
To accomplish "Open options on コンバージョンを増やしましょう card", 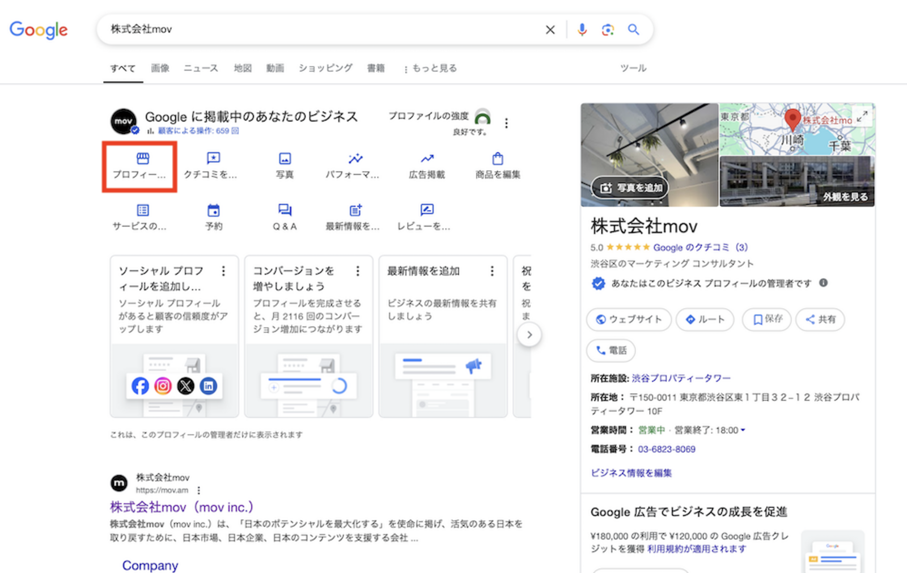I will [x=358, y=271].
